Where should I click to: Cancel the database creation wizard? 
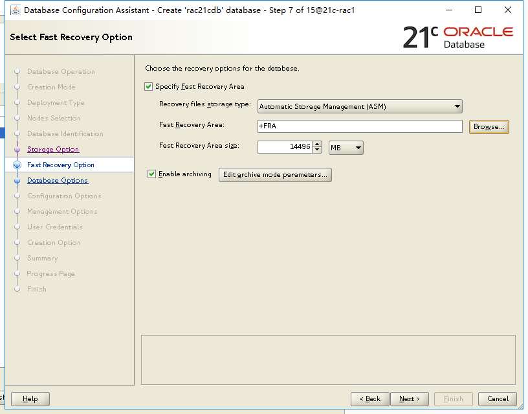pyautogui.click(x=498, y=399)
